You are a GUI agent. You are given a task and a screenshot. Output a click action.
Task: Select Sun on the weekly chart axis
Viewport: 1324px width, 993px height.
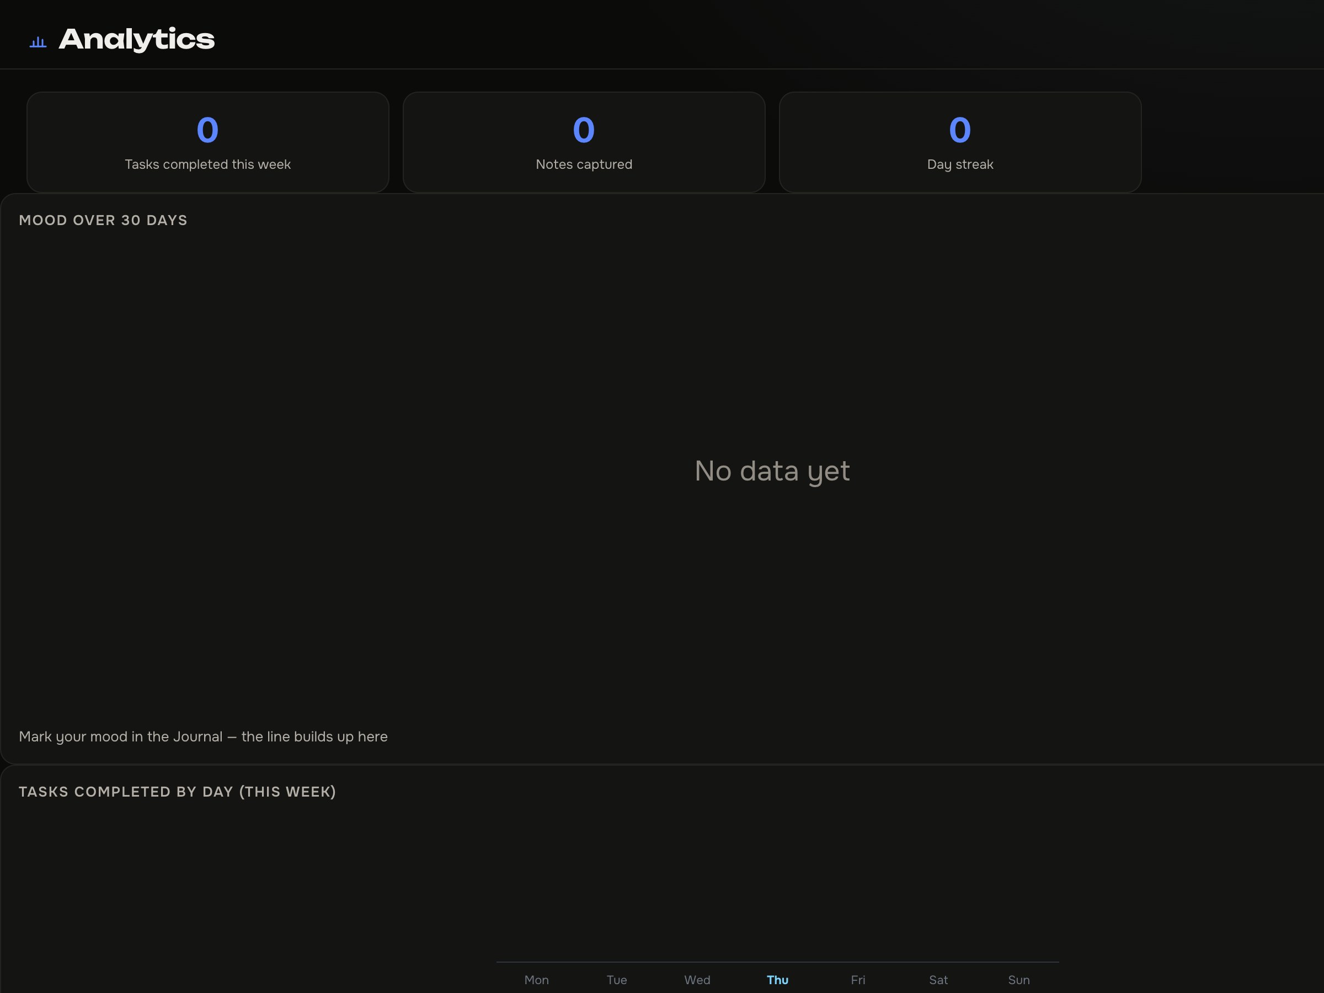coord(1019,980)
